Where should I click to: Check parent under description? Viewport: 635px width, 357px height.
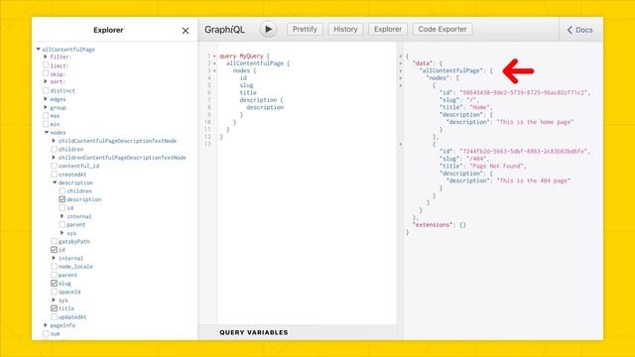pos(62,224)
